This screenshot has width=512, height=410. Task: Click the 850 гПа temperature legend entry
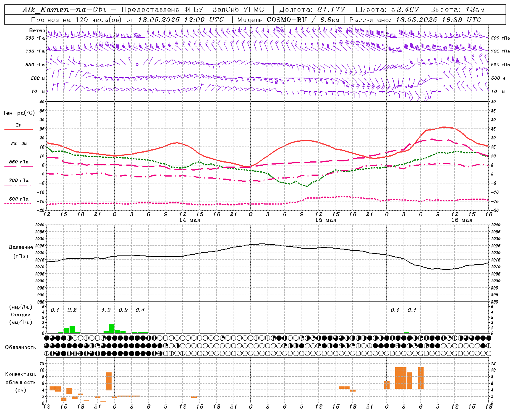19,162
